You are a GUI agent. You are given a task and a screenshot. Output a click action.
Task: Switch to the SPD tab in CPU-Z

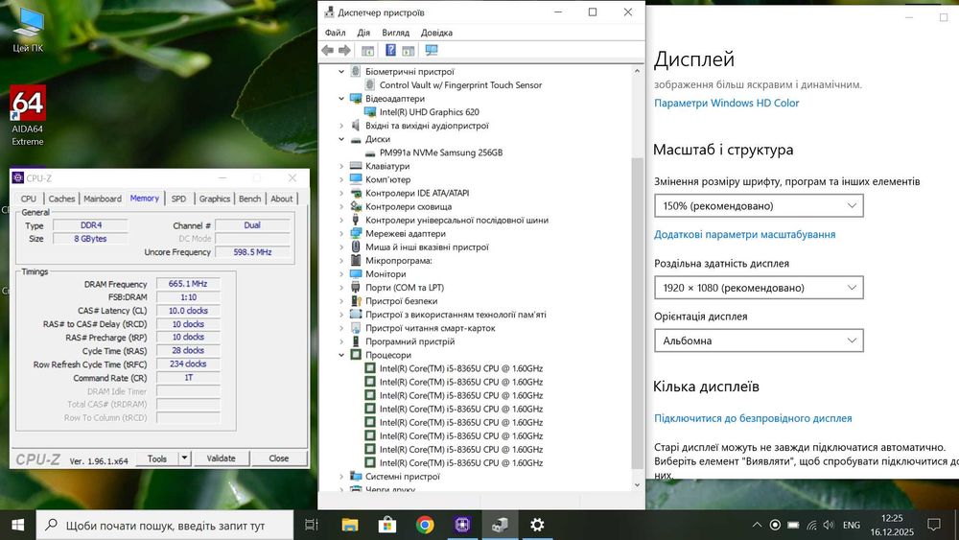tap(178, 199)
